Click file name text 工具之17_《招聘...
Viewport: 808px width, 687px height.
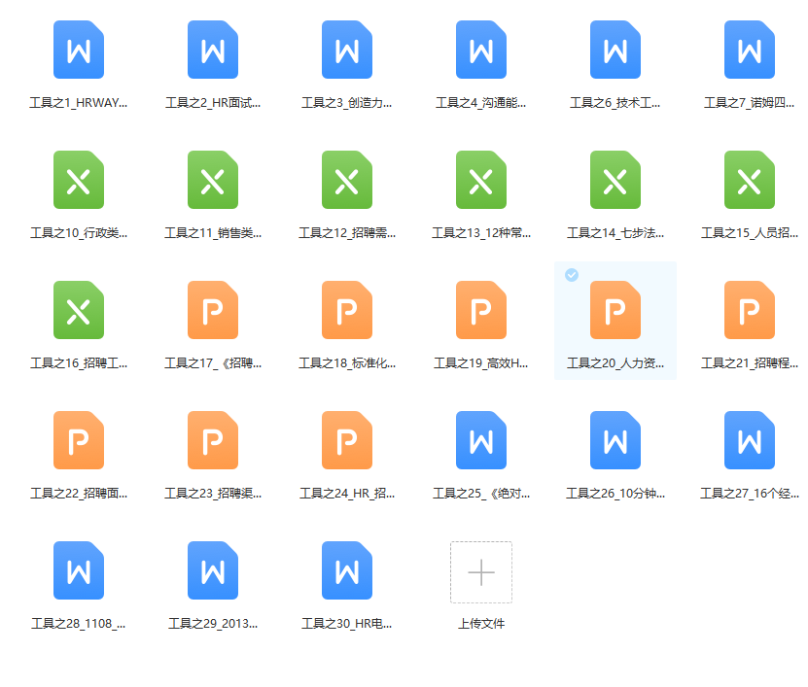coord(213,363)
